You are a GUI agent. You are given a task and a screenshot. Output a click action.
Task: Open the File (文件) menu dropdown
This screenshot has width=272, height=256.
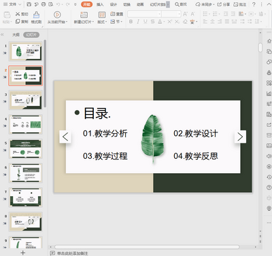[12, 4]
